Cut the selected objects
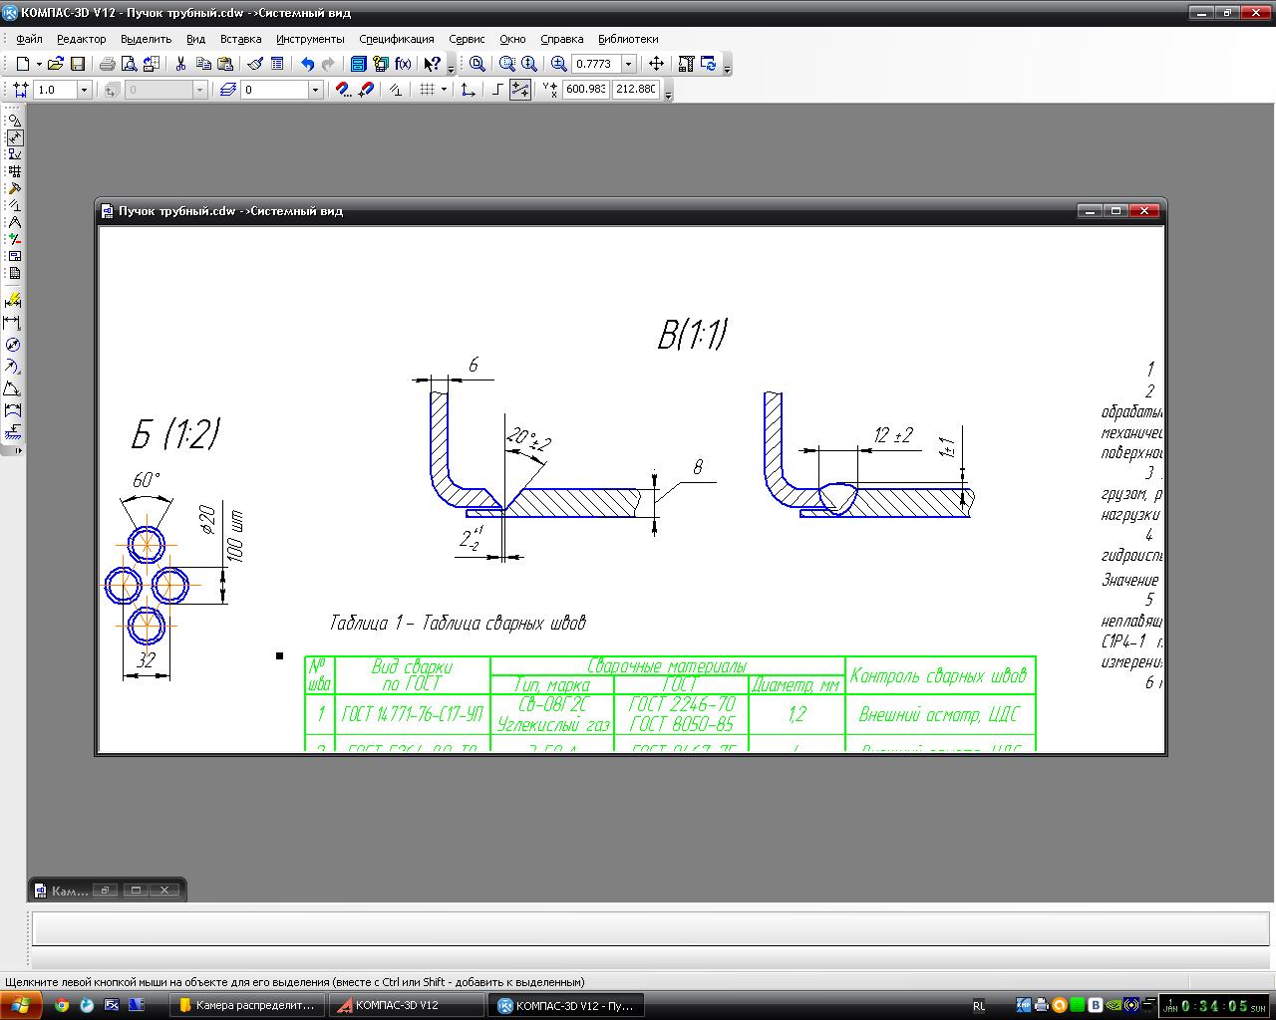 pos(181,64)
